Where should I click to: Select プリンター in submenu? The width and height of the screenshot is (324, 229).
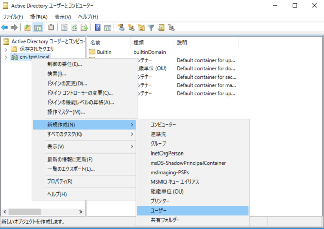click(x=192, y=201)
